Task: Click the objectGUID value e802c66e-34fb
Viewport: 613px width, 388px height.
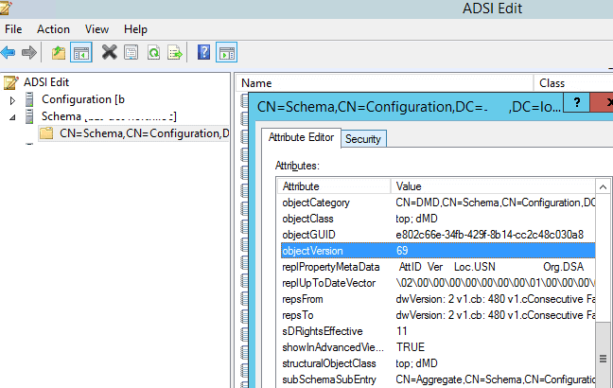Action: (x=489, y=235)
